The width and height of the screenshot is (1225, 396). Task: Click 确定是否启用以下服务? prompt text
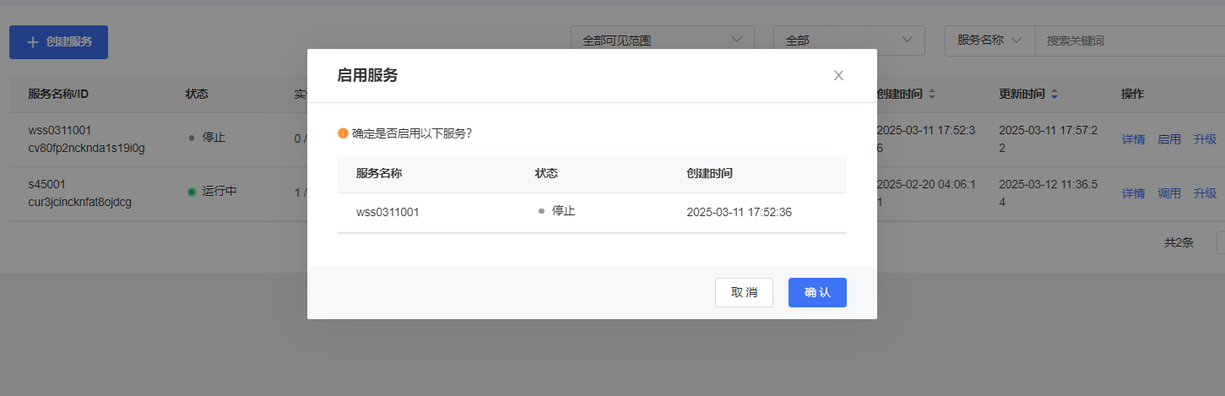412,133
